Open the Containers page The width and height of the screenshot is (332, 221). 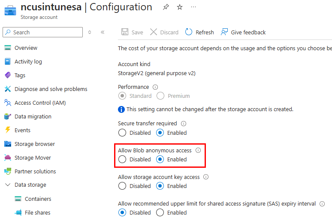(38, 199)
